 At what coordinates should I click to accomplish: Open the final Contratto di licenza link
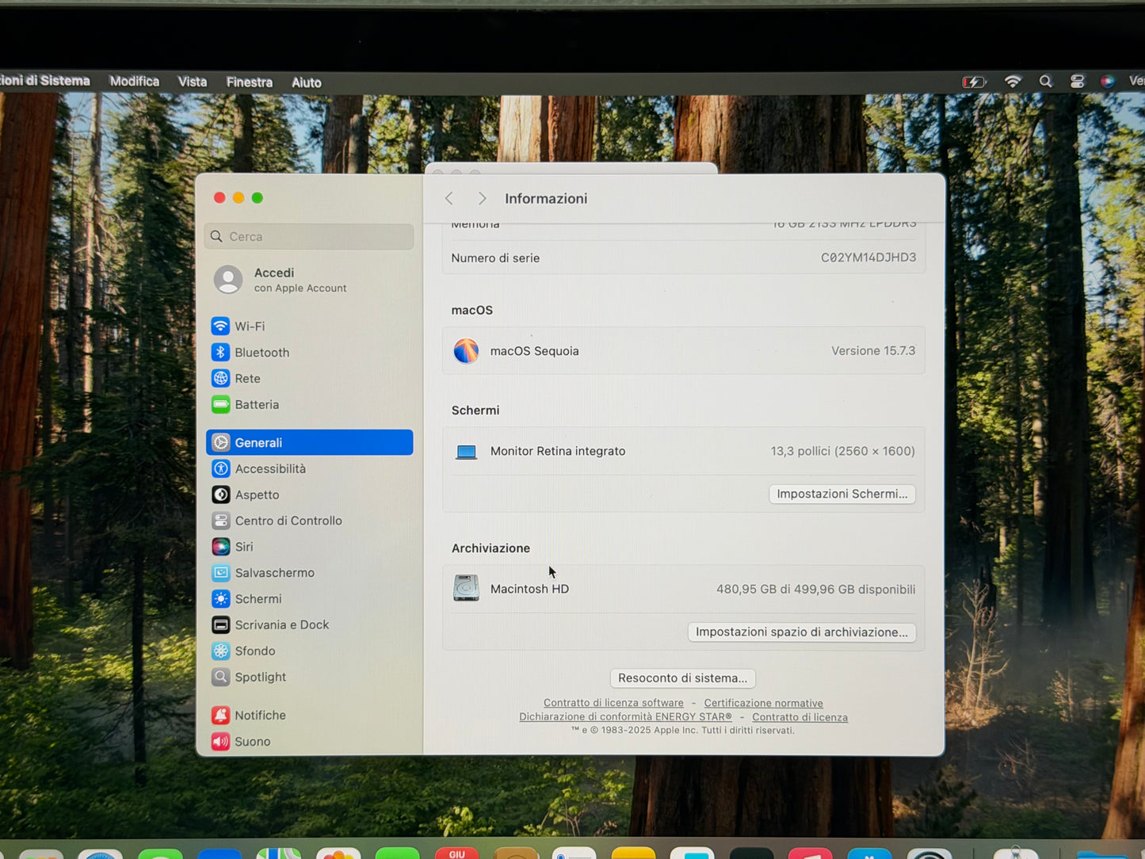[x=800, y=717]
